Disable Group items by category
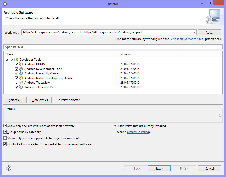226x177 pixels. (5, 132)
